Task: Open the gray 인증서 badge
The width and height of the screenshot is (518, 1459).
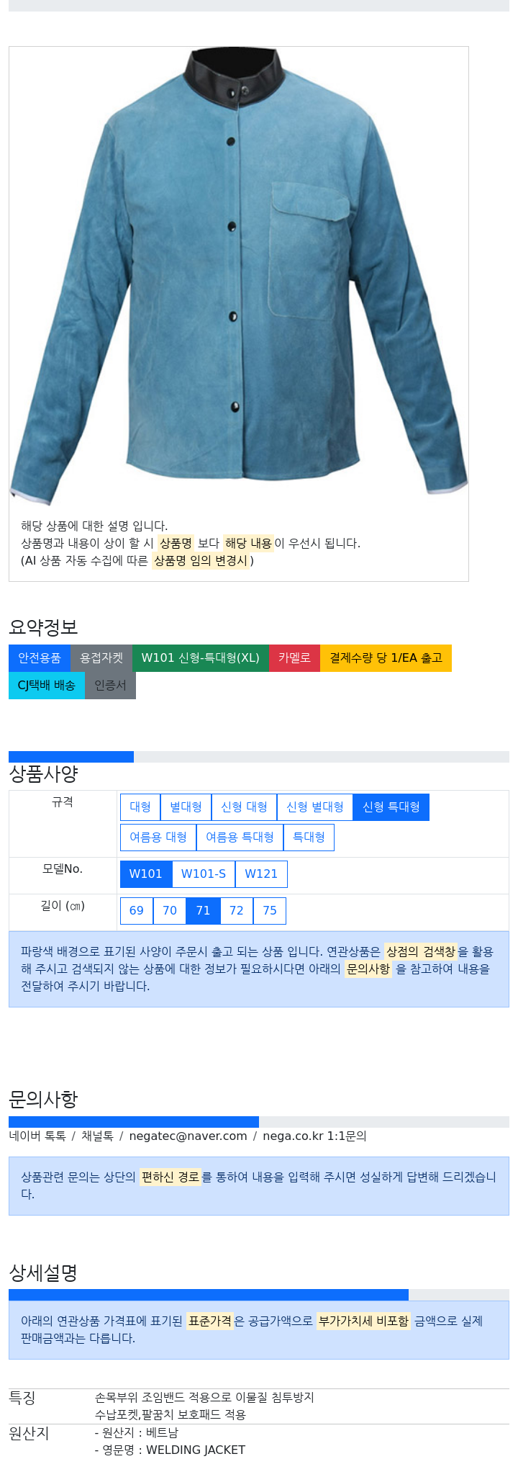Action: click(110, 685)
